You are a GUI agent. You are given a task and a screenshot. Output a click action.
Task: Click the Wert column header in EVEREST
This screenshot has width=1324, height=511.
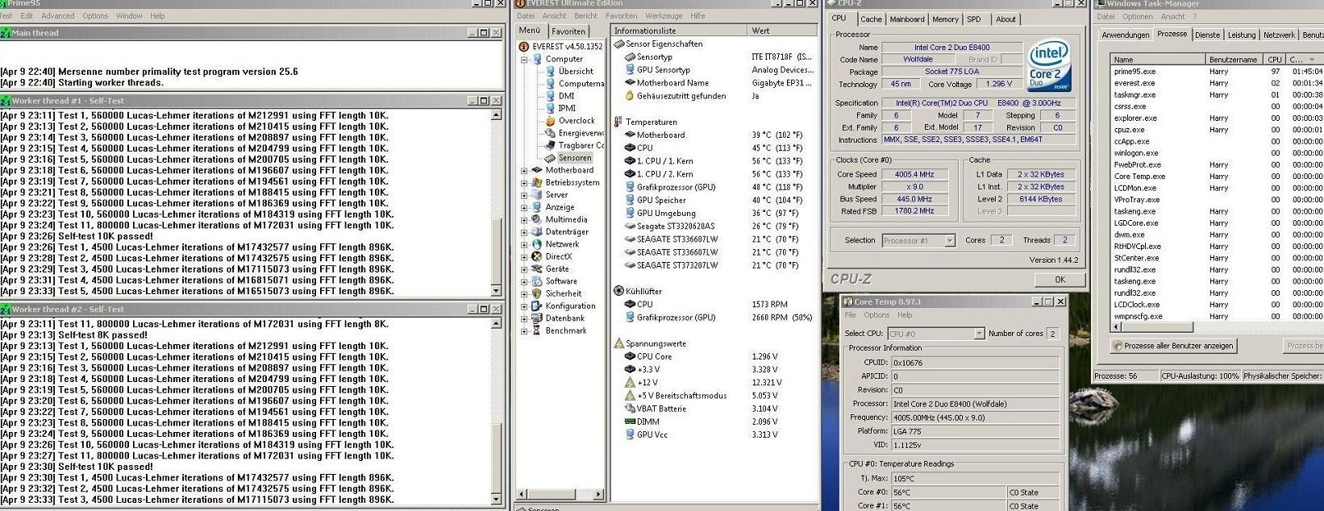click(x=783, y=31)
